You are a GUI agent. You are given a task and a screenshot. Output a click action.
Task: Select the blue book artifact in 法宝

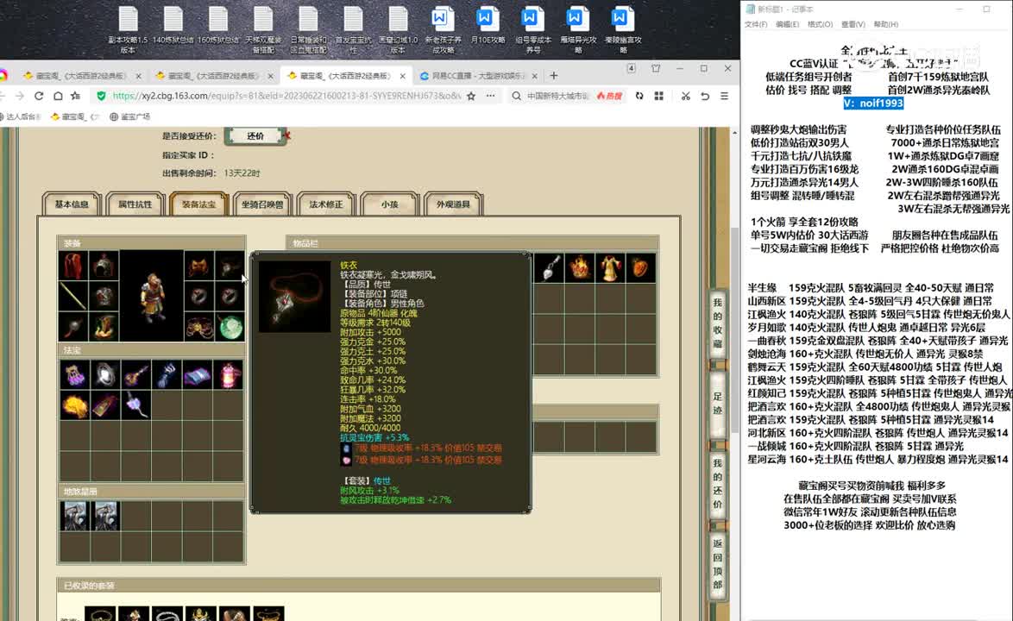(x=198, y=375)
